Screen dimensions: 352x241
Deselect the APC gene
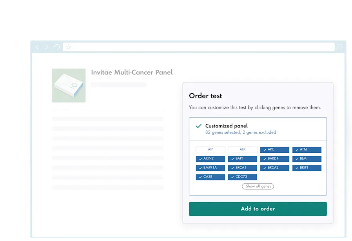[275, 150]
